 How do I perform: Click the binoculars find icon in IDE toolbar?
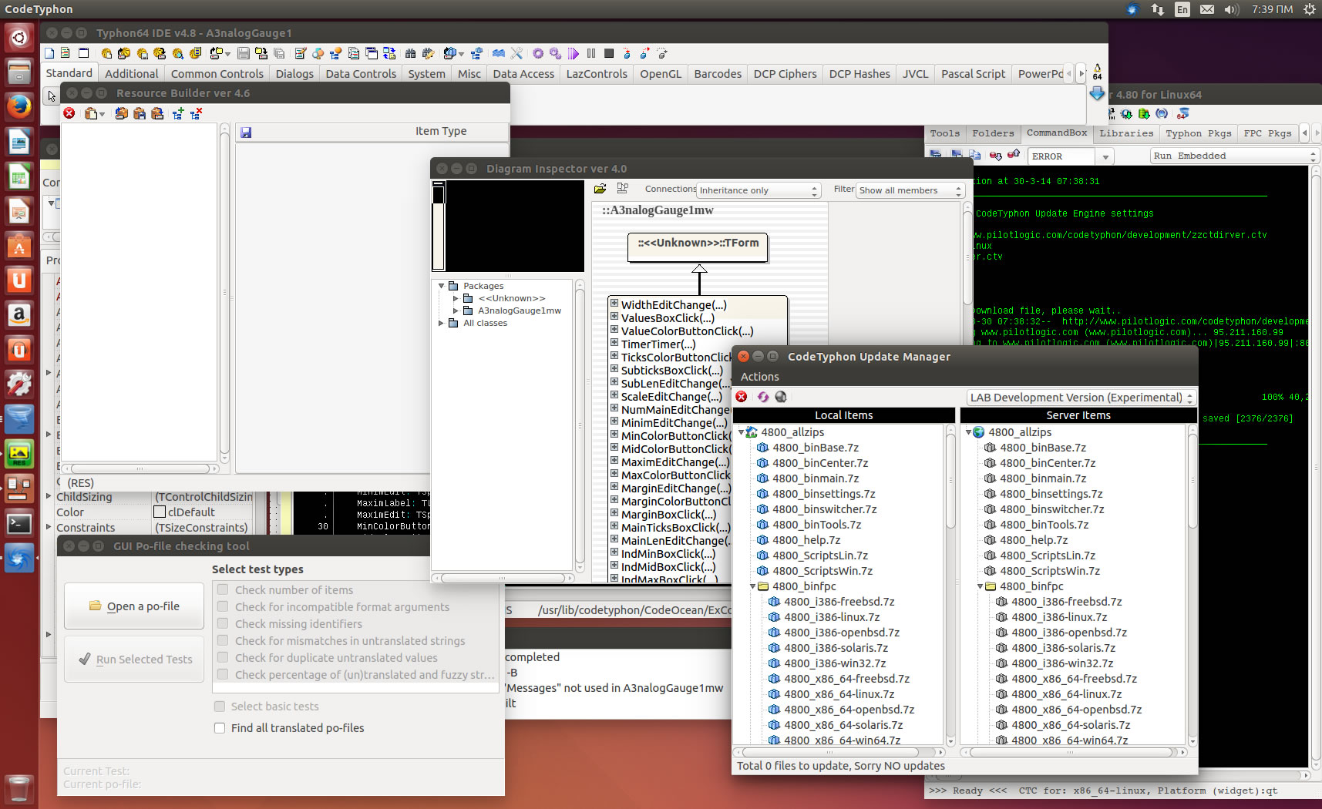pos(410,53)
